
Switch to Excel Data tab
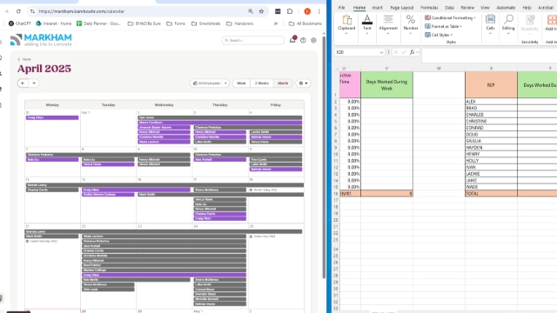[449, 8]
